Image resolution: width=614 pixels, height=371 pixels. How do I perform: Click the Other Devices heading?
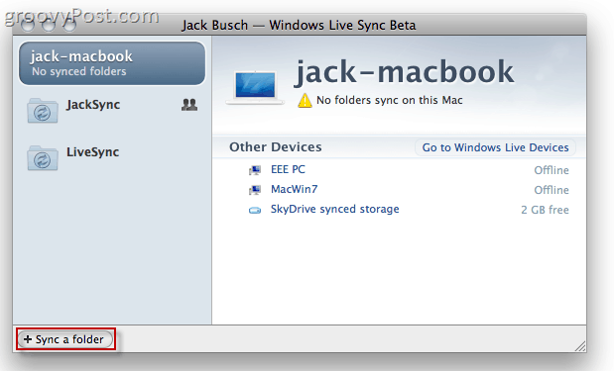(276, 146)
